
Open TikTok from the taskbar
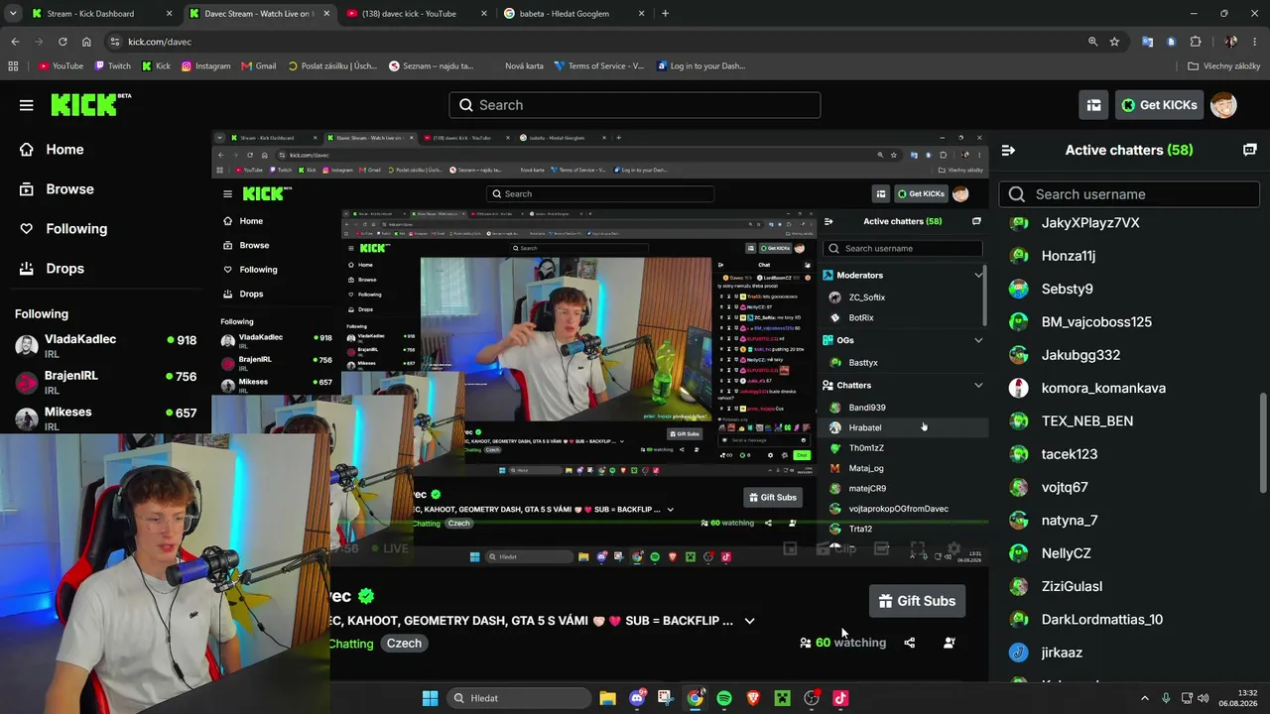click(x=840, y=698)
